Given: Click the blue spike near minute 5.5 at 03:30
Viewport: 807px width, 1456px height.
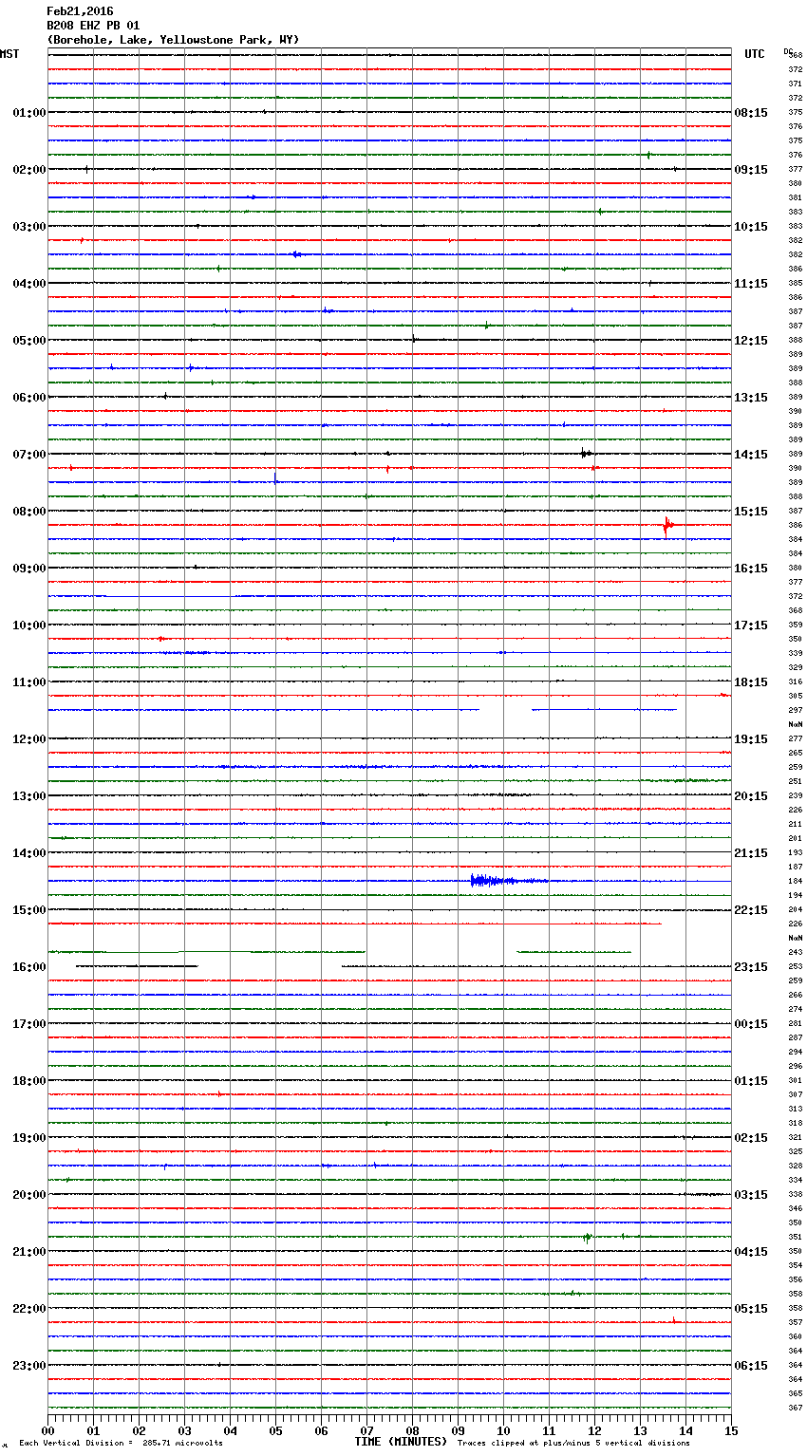Looking at the screenshot, I should 296,254.
